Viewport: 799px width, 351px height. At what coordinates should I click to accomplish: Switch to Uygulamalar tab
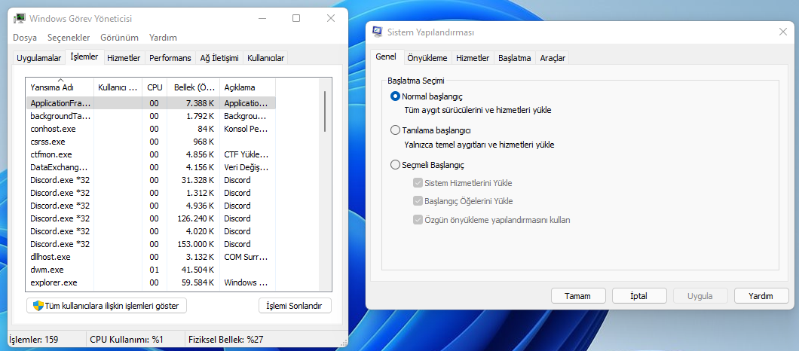tap(39, 58)
